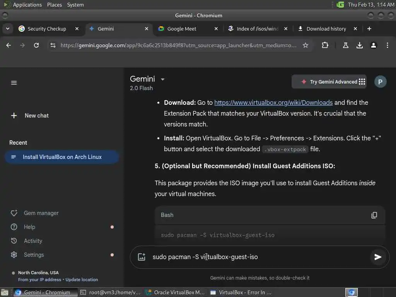Image resolution: width=396 pixels, height=297 pixels.
Task: Close the Gemini tab
Action: click(x=146, y=29)
